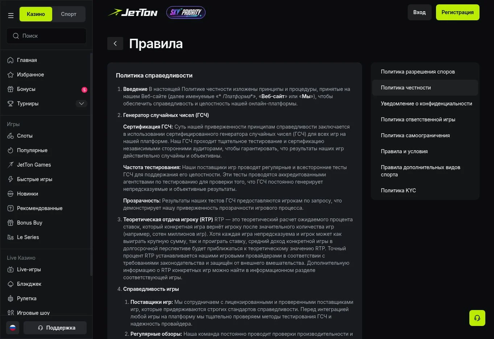Viewport: 494px width, 339px height.
Task: Open the live chat headset button
Action: tap(477, 318)
